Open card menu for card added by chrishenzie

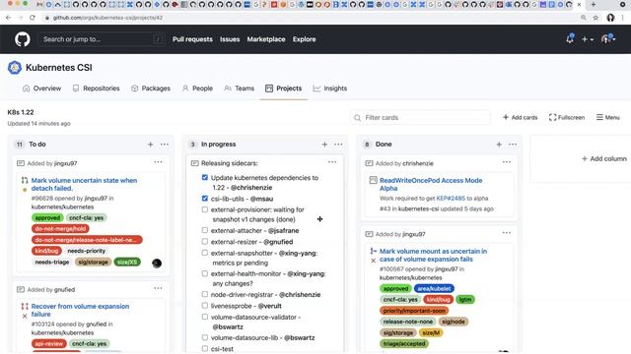507,162
